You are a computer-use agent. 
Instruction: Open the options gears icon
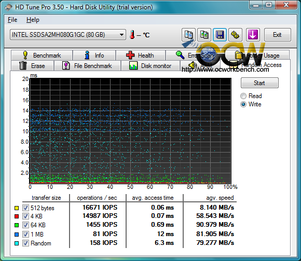coord(235,35)
